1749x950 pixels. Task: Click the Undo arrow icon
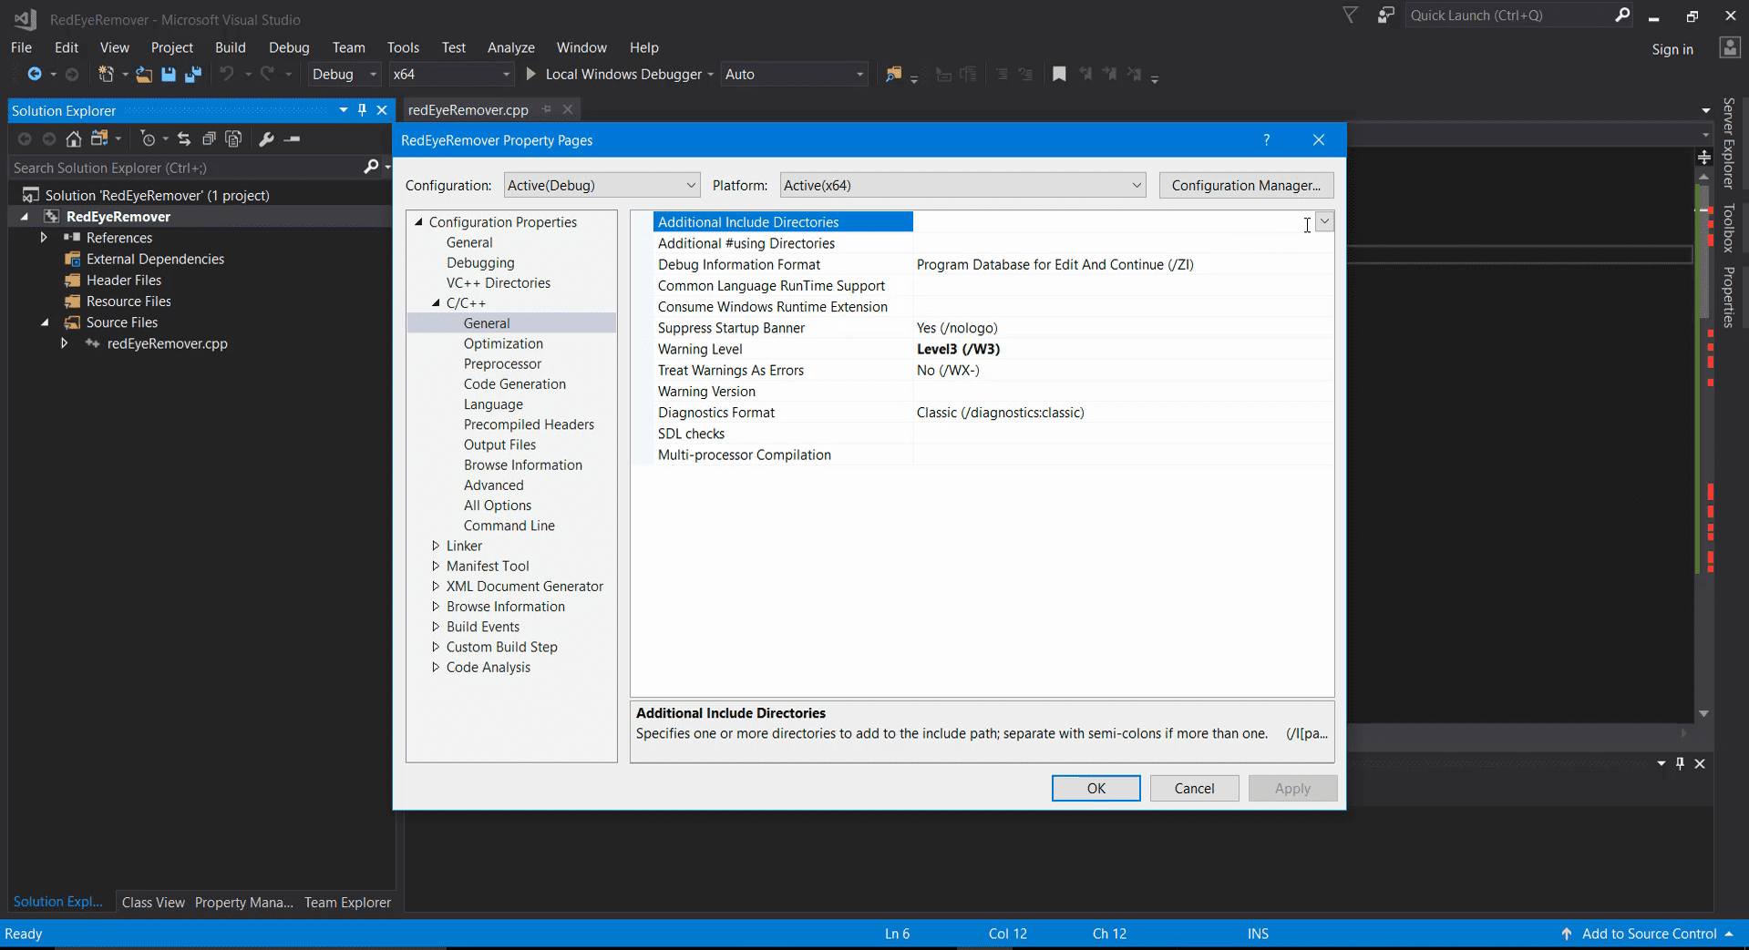coord(227,74)
